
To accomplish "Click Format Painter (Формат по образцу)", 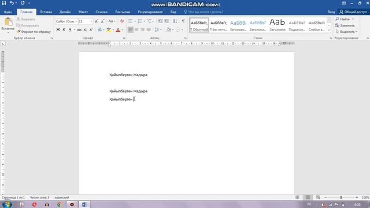I will coord(34,32).
